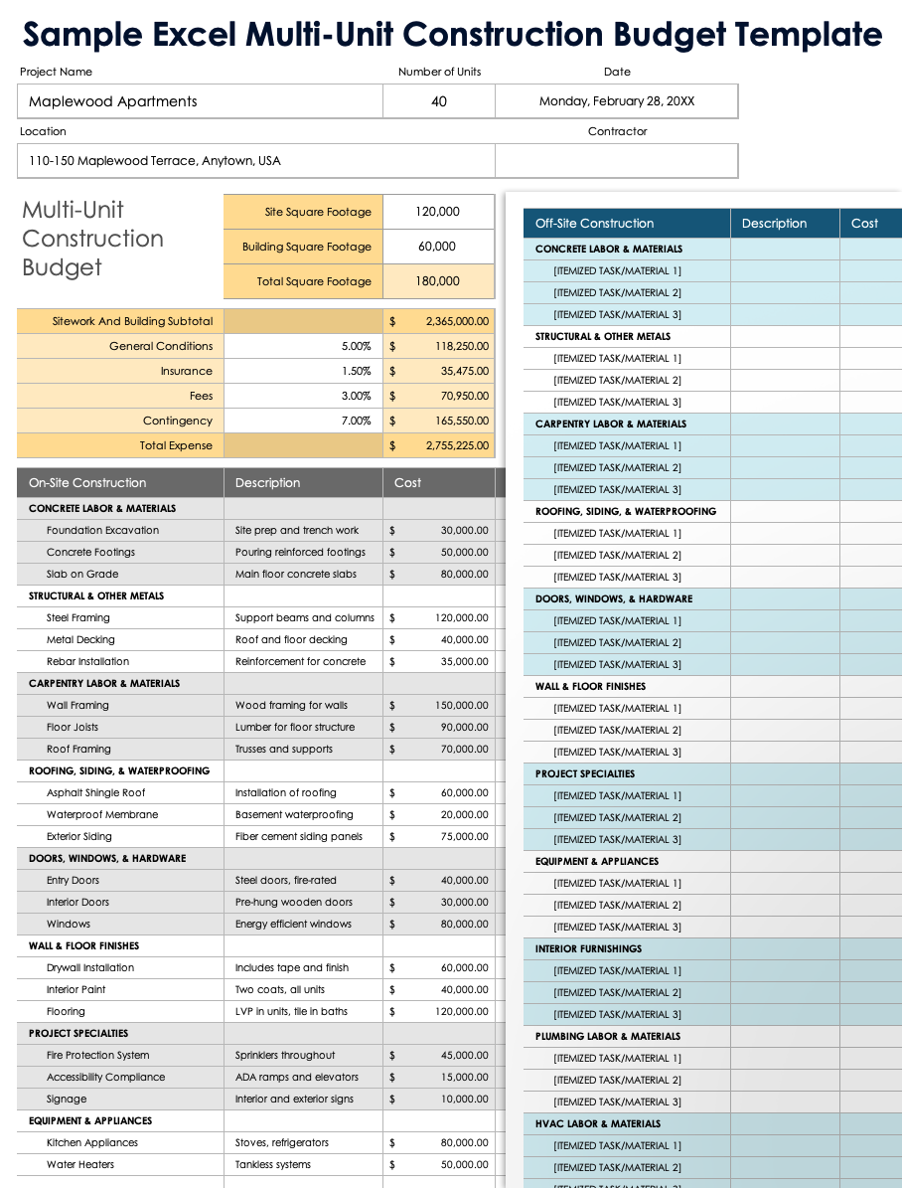Select the Number of Units cell showing 40

[439, 100]
